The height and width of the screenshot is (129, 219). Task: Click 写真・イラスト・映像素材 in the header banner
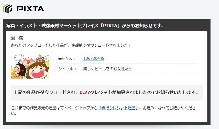[33, 26]
